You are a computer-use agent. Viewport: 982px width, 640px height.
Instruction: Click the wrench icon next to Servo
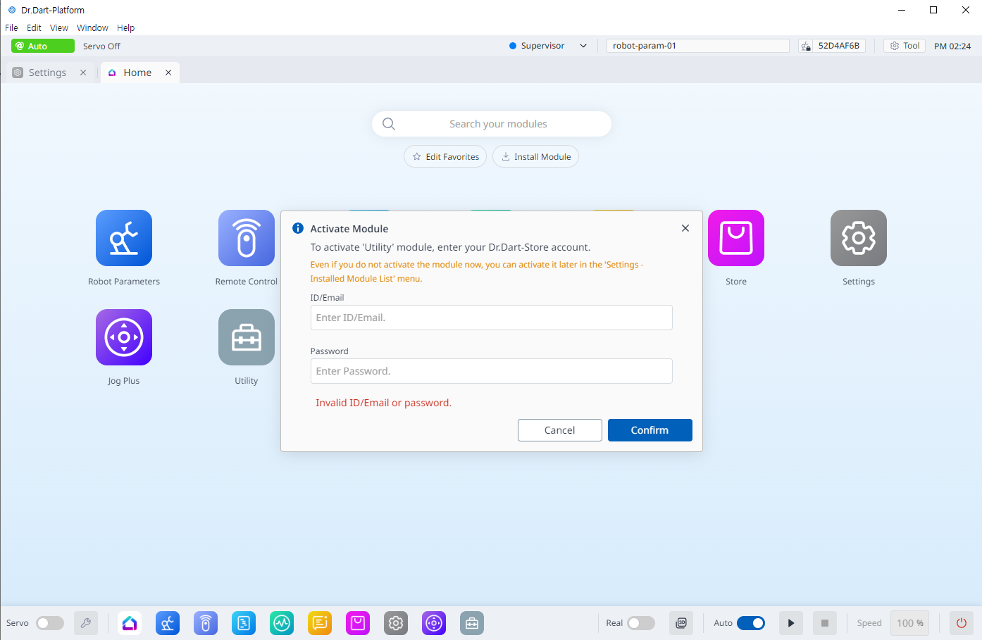(86, 623)
